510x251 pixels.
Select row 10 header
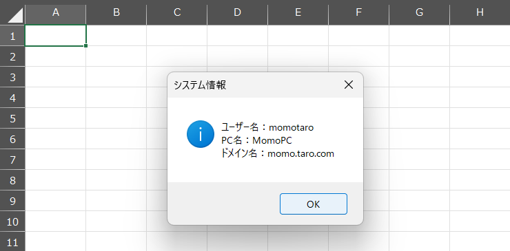(12, 221)
